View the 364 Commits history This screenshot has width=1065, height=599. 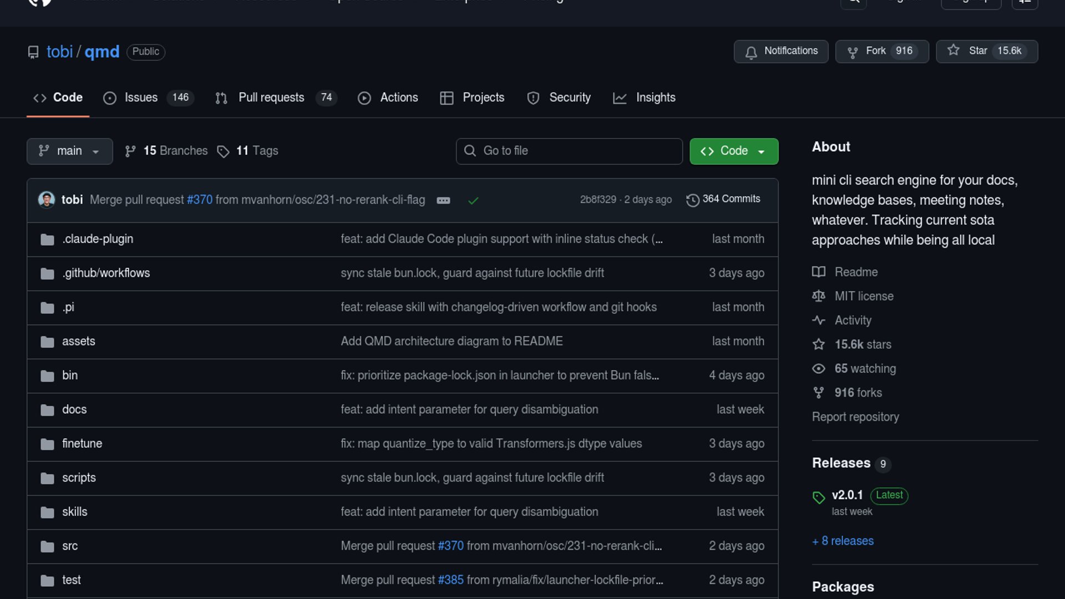pyautogui.click(x=723, y=199)
